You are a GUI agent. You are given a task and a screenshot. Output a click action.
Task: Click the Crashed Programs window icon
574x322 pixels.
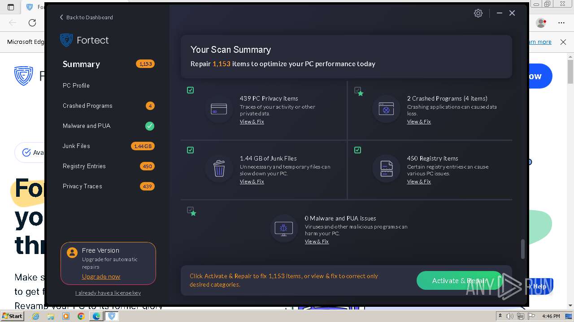pos(386,109)
